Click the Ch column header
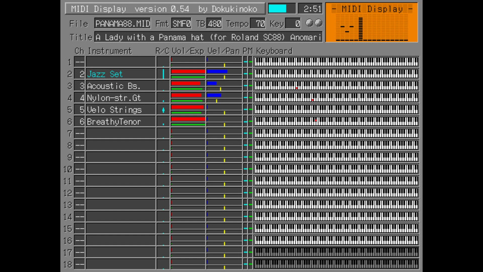The width and height of the screenshot is (483, 272). (79, 51)
